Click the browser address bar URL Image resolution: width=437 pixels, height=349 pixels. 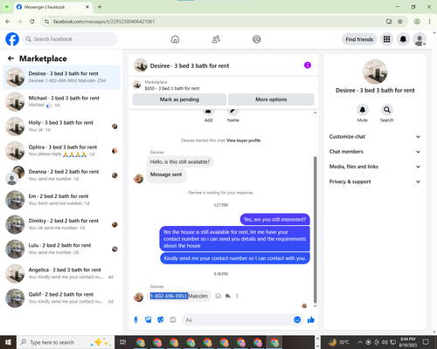coord(104,22)
